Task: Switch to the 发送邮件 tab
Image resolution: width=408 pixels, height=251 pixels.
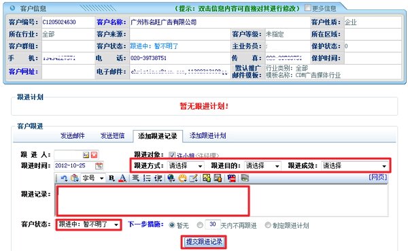Action: pyautogui.click(x=73, y=135)
